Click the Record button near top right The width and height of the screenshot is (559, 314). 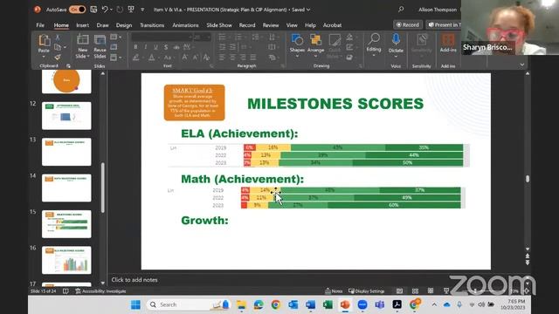pyautogui.click(x=408, y=24)
